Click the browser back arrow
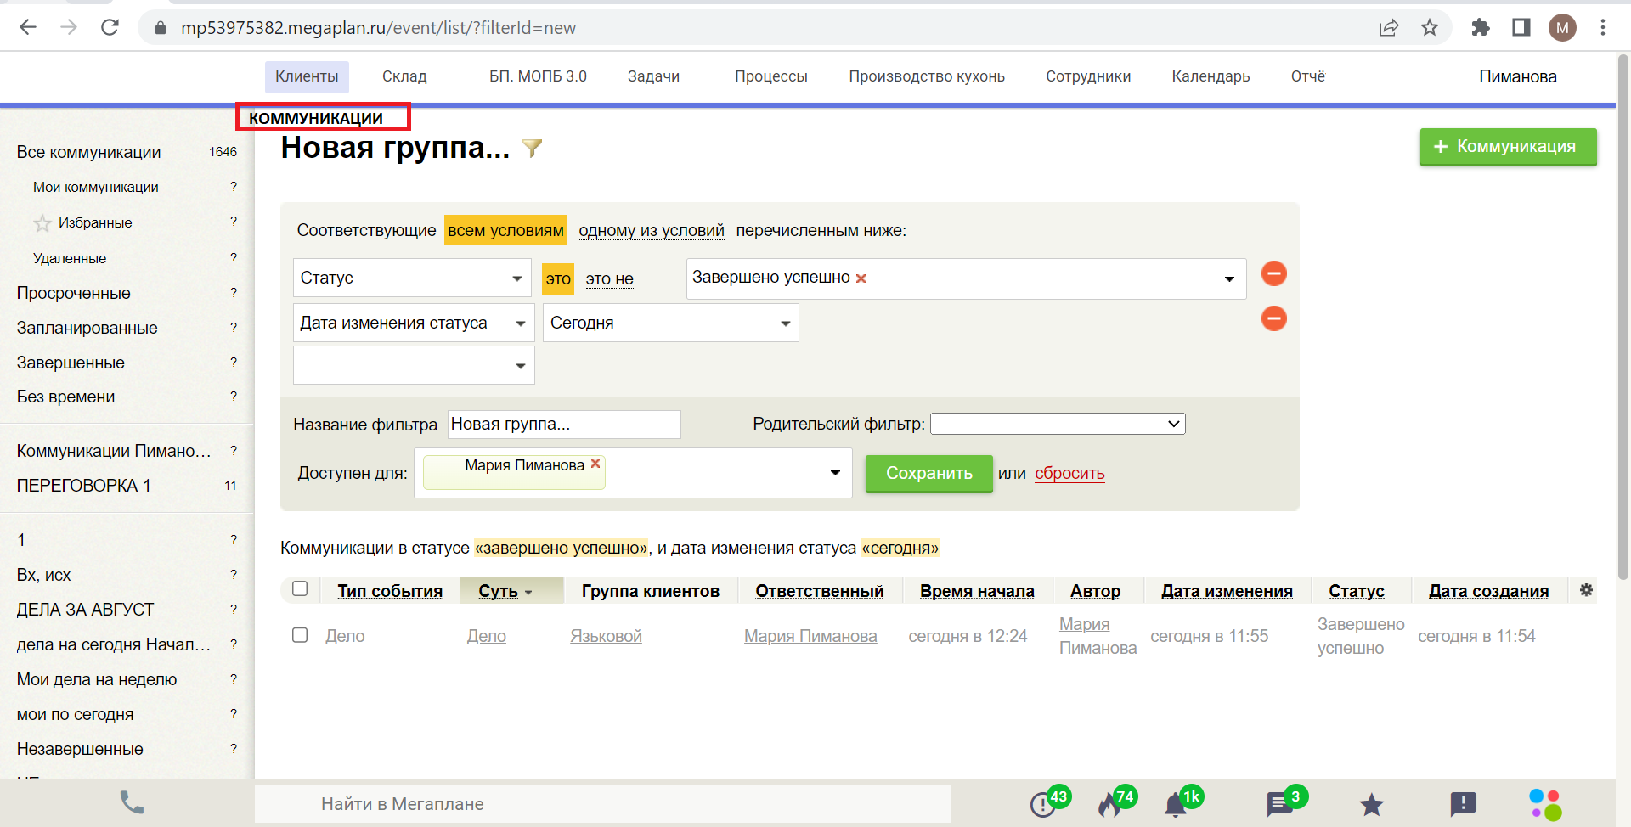Image resolution: width=1631 pixels, height=827 pixels. click(x=28, y=27)
